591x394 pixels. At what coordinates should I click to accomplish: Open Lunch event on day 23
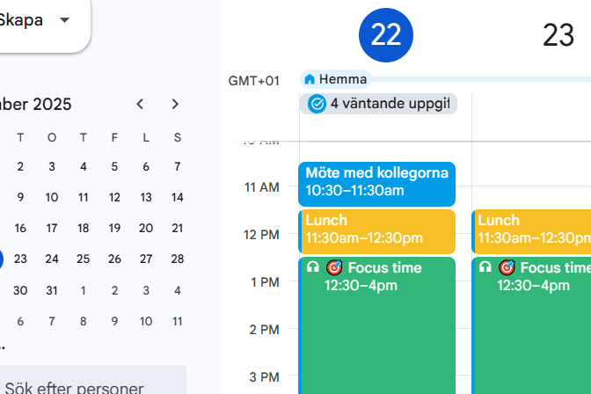pos(532,230)
